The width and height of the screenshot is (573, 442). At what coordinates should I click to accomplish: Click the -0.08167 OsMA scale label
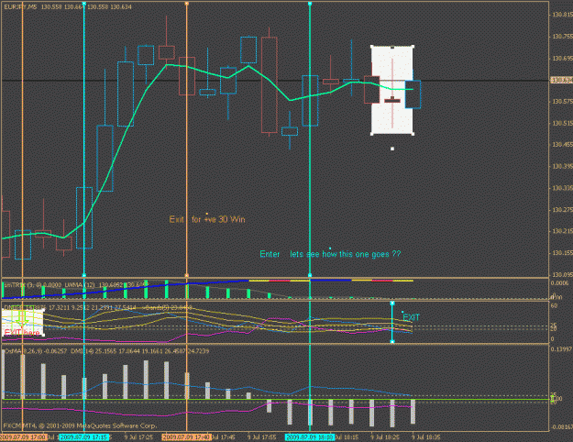[x=561, y=426]
